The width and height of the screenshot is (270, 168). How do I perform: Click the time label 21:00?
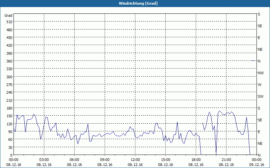click(226, 160)
